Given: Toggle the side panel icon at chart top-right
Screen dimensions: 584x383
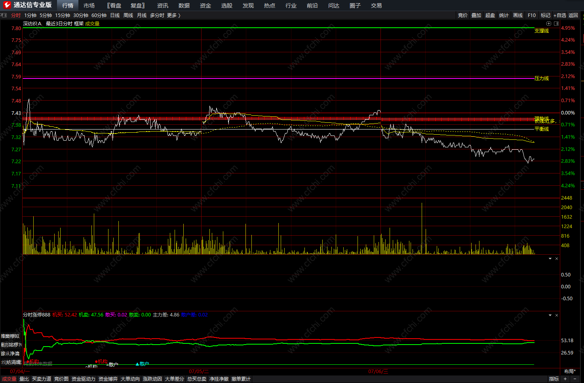Looking at the screenshot, I should [556, 24].
